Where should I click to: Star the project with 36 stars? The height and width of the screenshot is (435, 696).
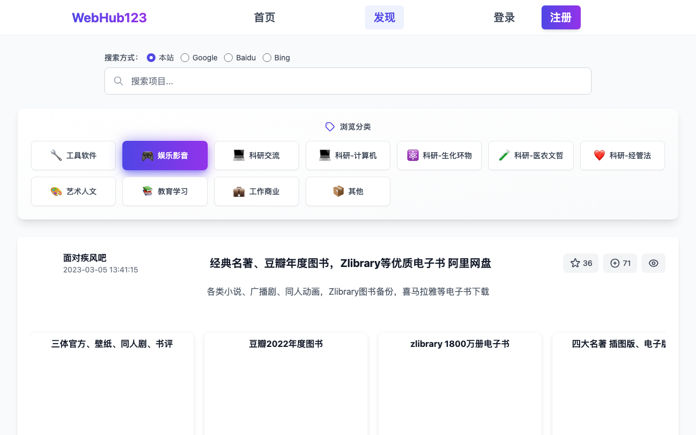click(581, 263)
